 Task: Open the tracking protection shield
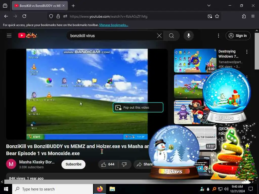click(x=51, y=16)
